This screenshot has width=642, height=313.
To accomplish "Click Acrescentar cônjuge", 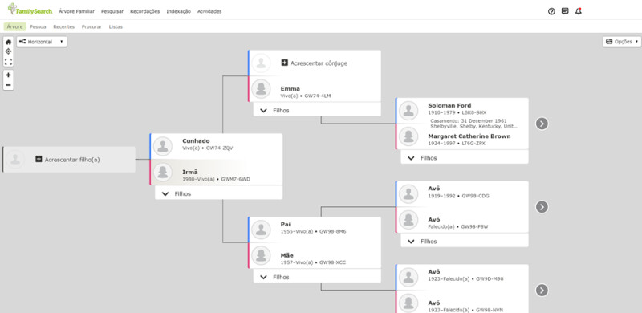I will 319,63.
